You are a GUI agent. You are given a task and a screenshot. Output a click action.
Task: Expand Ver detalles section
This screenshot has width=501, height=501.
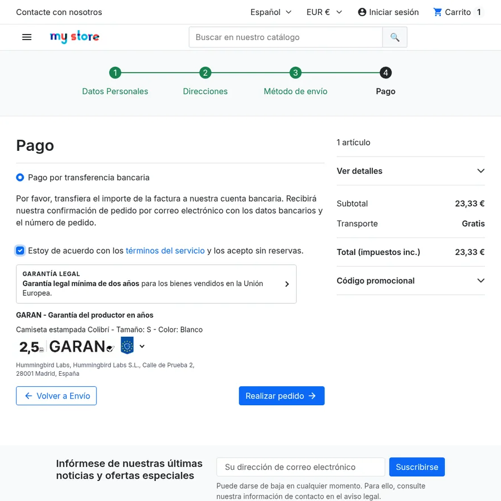pyautogui.click(x=411, y=171)
